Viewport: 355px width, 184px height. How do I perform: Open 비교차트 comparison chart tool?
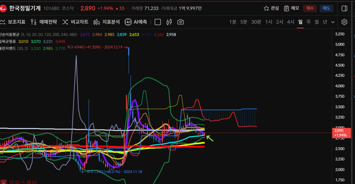tap(75, 22)
